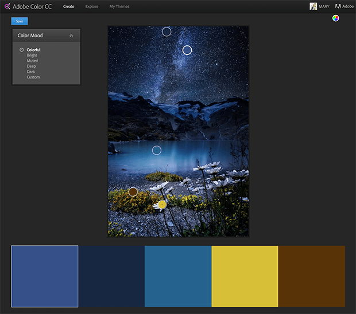356x314 pixels.
Task: Choose the Deep color mood
Action: (x=32, y=66)
